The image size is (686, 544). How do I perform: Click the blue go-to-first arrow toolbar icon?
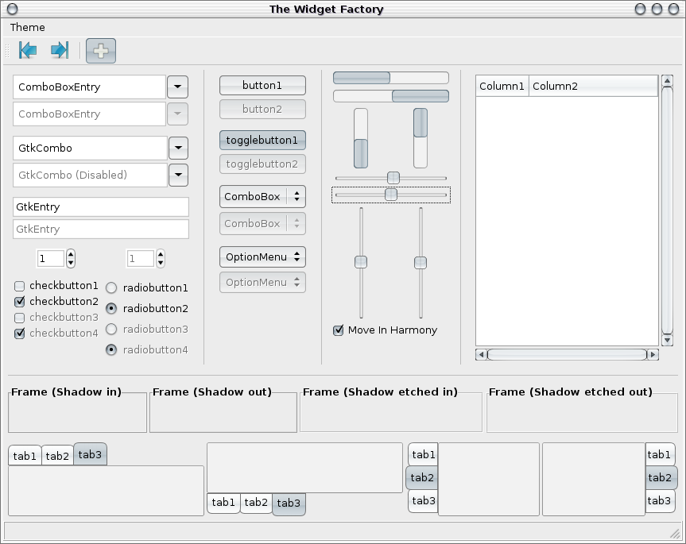point(28,50)
